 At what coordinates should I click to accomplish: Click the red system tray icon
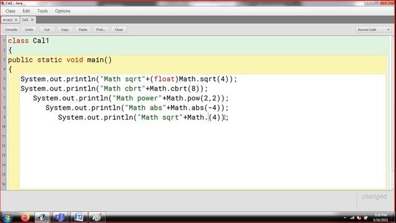359,217
